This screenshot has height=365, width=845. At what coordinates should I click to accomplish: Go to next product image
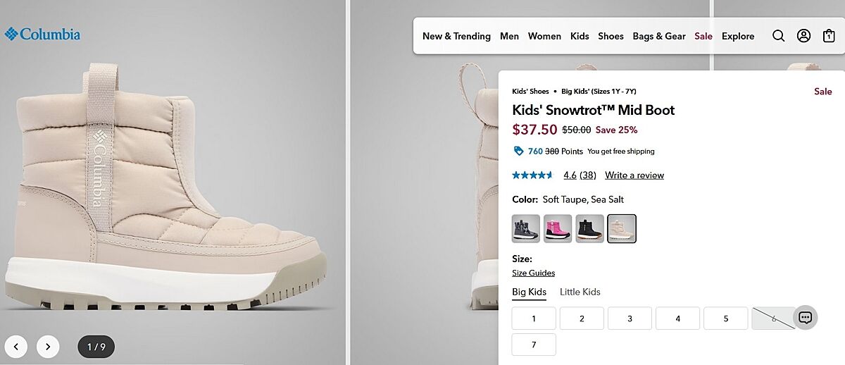(x=47, y=346)
